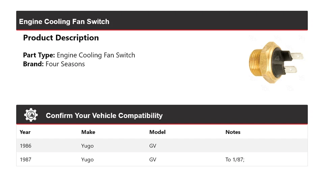Click the gear icon in compatibility header

[x=31, y=115]
